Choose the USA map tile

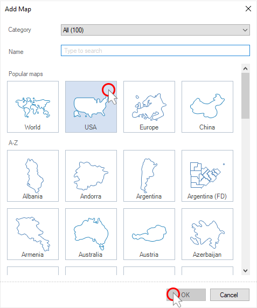pyautogui.click(x=91, y=107)
